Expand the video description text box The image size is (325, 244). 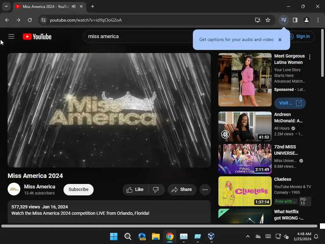109,212
